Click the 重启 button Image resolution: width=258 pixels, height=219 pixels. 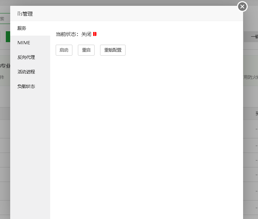click(86, 50)
